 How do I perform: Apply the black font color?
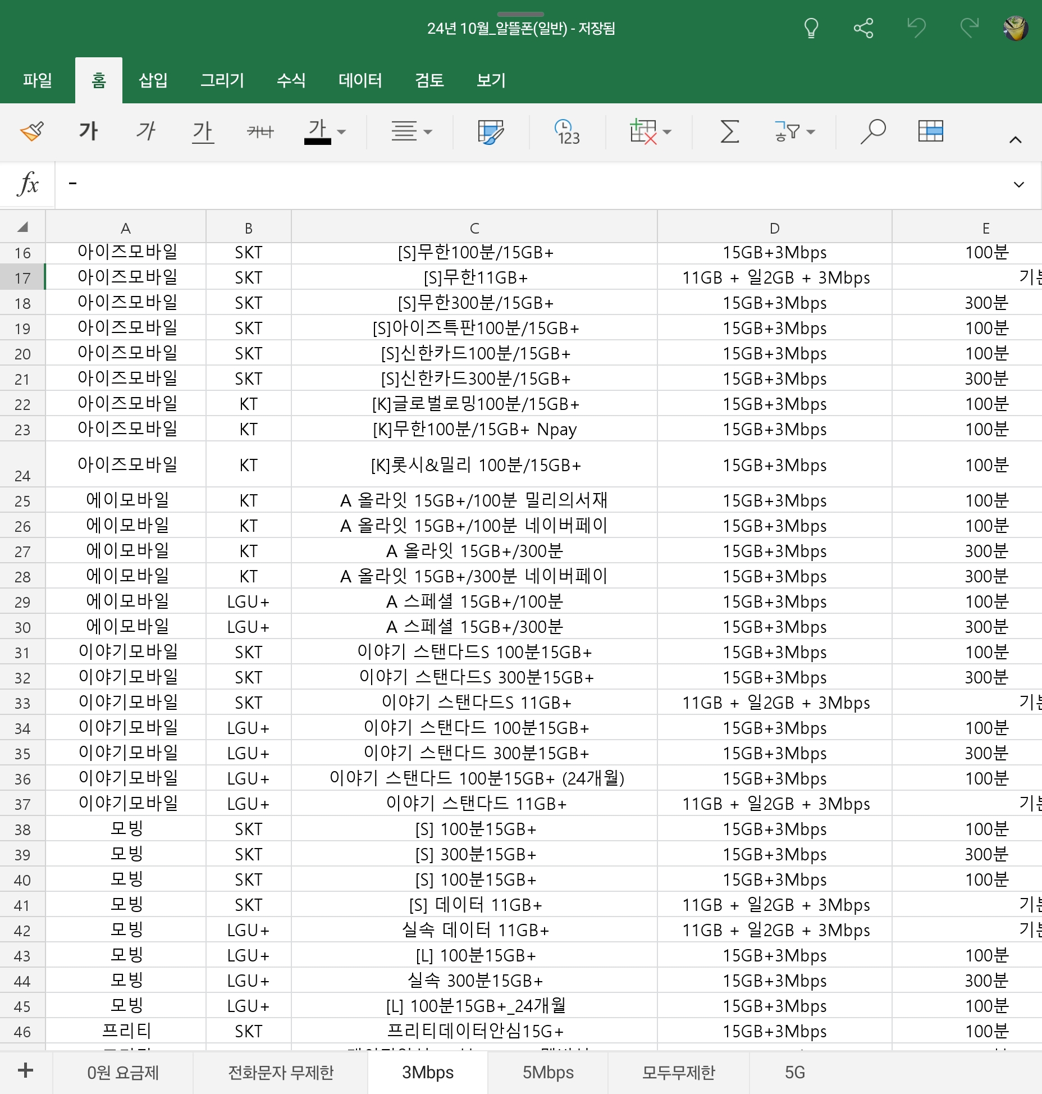click(317, 132)
